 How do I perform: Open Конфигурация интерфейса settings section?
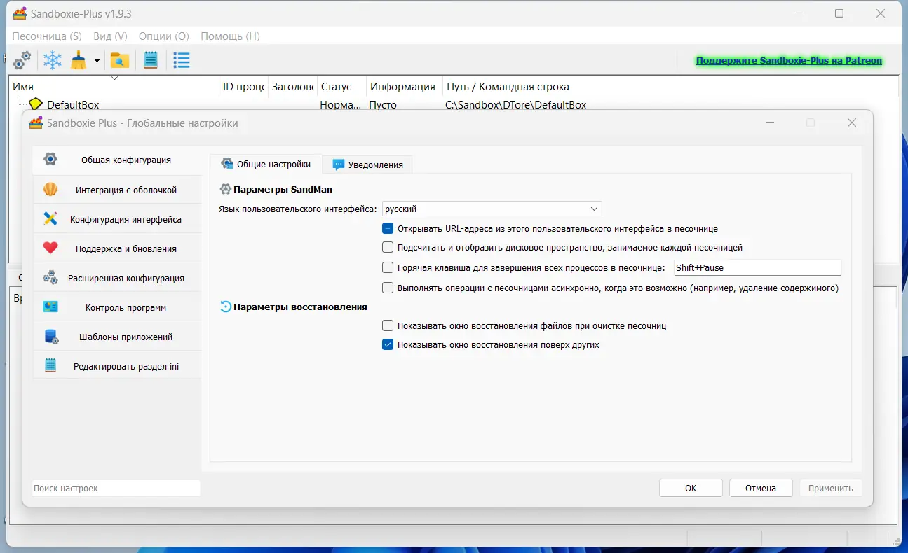117,219
